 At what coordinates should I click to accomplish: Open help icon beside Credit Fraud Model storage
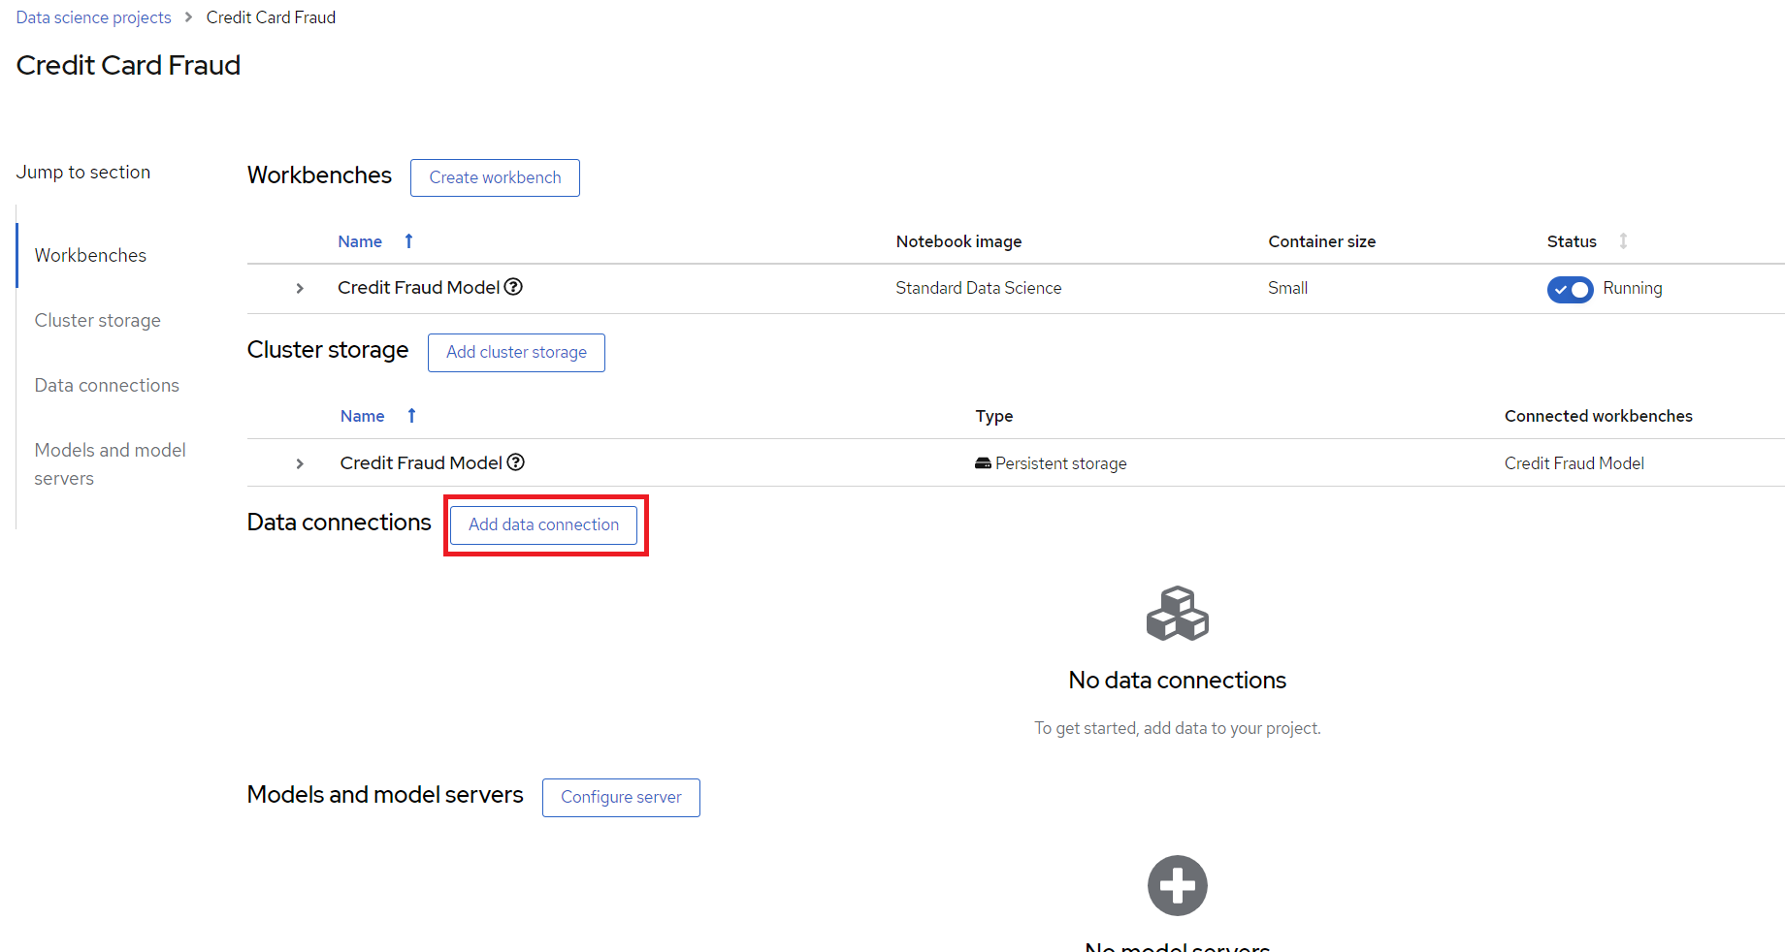pyautogui.click(x=516, y=462)
